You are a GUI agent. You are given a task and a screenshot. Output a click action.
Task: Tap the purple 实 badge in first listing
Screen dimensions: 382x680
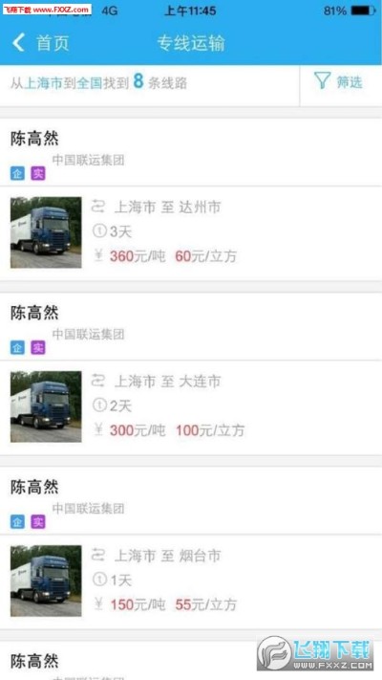coord(38,174)
